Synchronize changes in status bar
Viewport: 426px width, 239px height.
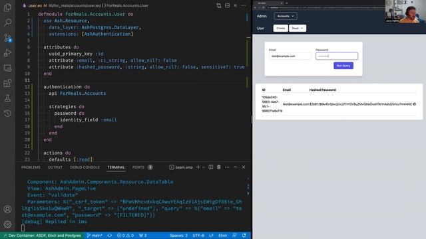click(x=109, y=236)
